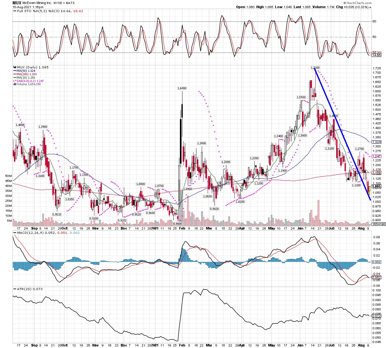Click the 10-Aug-2021 1:16pm timestamp
386x348 pixels.
tap(28, 7)
